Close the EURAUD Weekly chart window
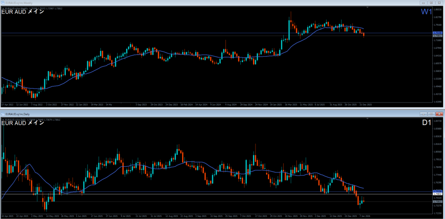This screenshot has height=219, width=445. click(438, 3)
